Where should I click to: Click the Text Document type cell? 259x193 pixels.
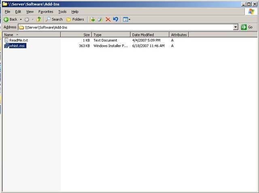105,40
